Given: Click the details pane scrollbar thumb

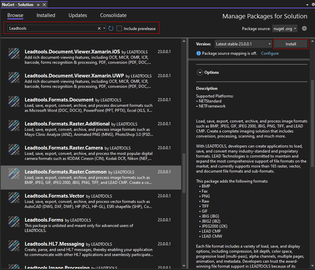Looking at the screenshot, I should (x=312, y=123).
